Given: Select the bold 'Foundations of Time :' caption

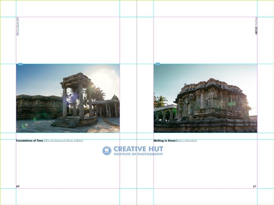Looking at the screenshot, I should (31, 140).
